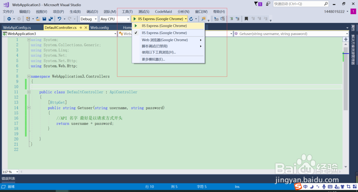Click the Find in Files icon
Viewport: 358px width, 192px height.
coord(203,19)
